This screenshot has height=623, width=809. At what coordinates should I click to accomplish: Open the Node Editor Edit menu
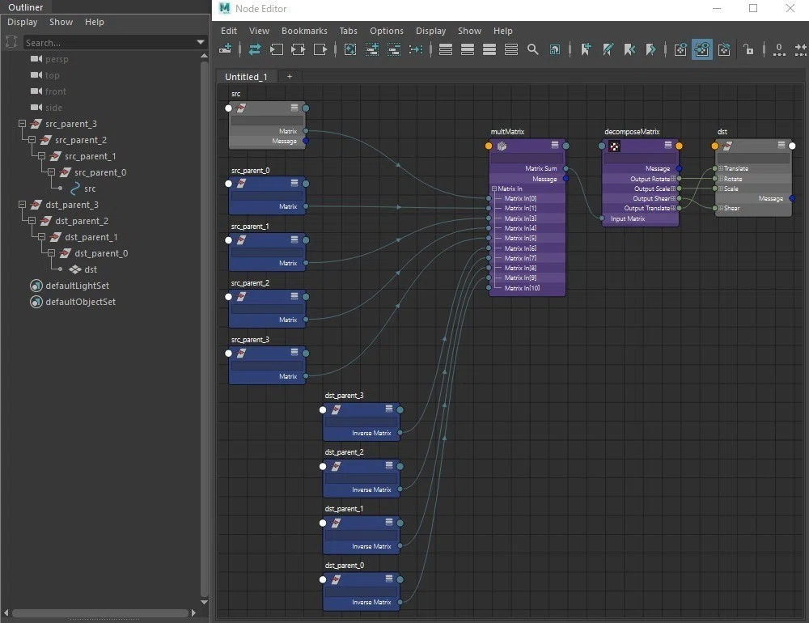229,31
